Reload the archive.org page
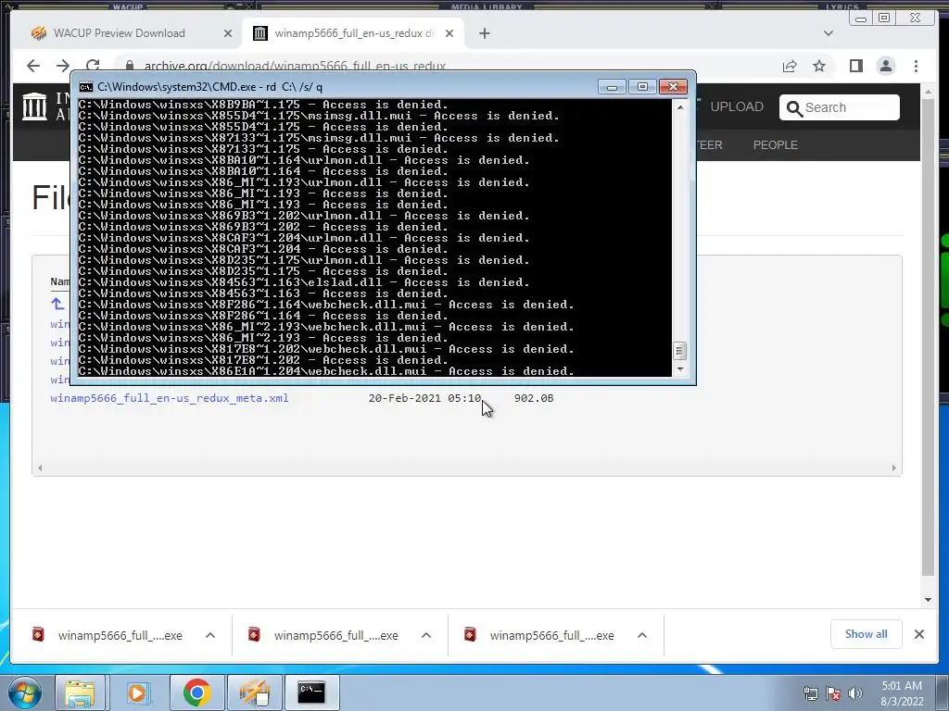This screenshot has width=949, height=711. (93, 66)
